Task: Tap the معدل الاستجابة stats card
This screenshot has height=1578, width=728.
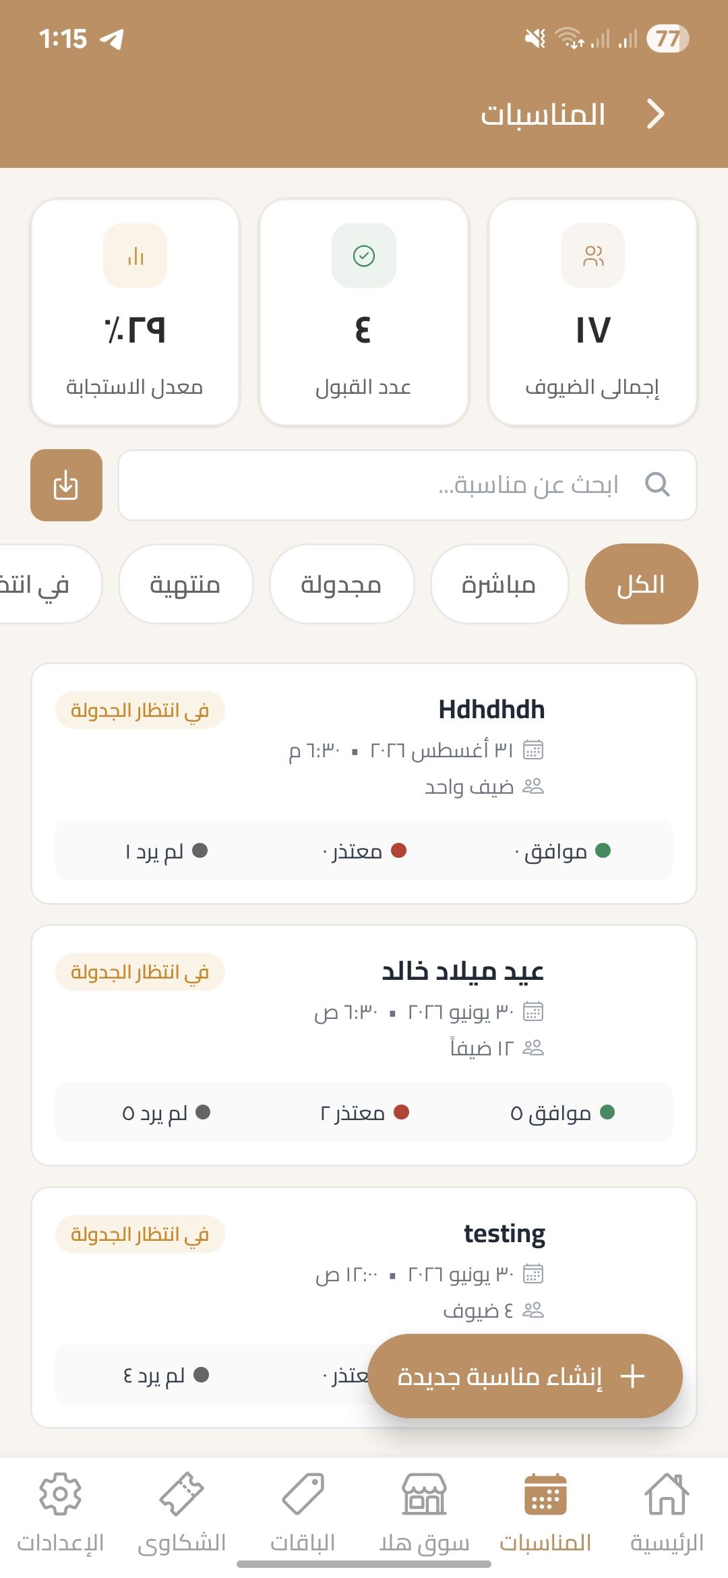Action: [135, 312]
